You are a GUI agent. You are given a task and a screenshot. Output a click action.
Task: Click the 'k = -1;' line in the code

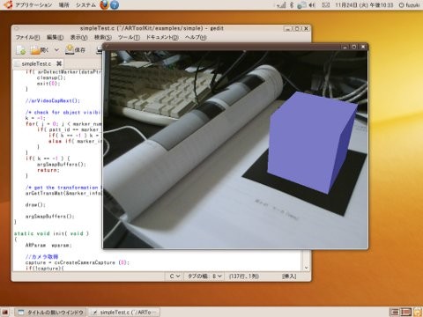(35, 118)
